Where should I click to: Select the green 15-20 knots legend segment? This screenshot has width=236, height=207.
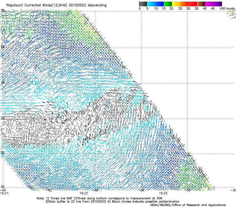click(x=168, y=4)
